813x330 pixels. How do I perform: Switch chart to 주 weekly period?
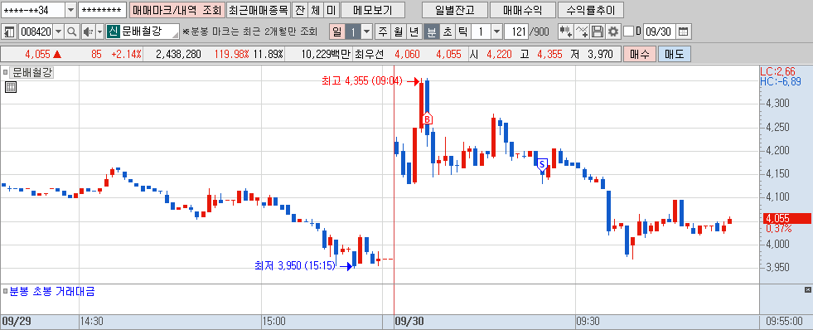(x=383, y=32)
